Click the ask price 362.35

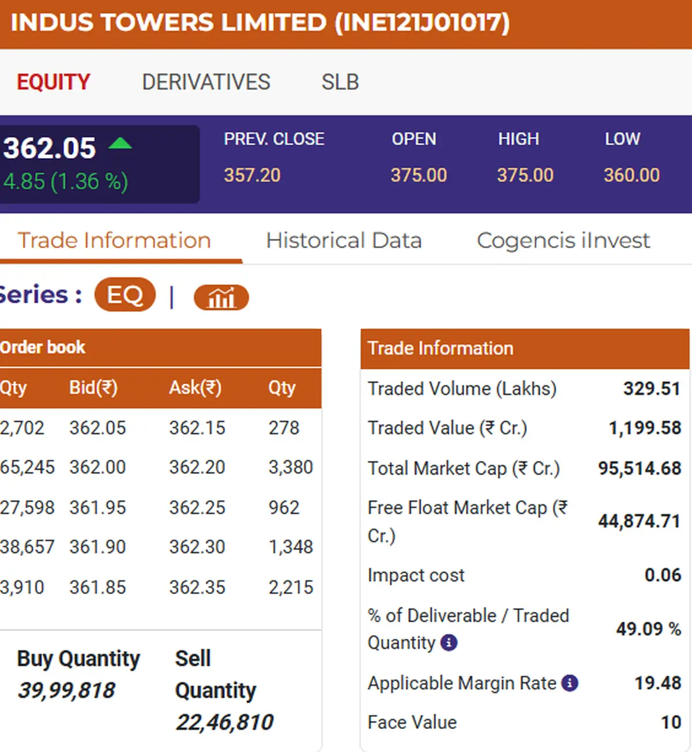pos(197,587)
